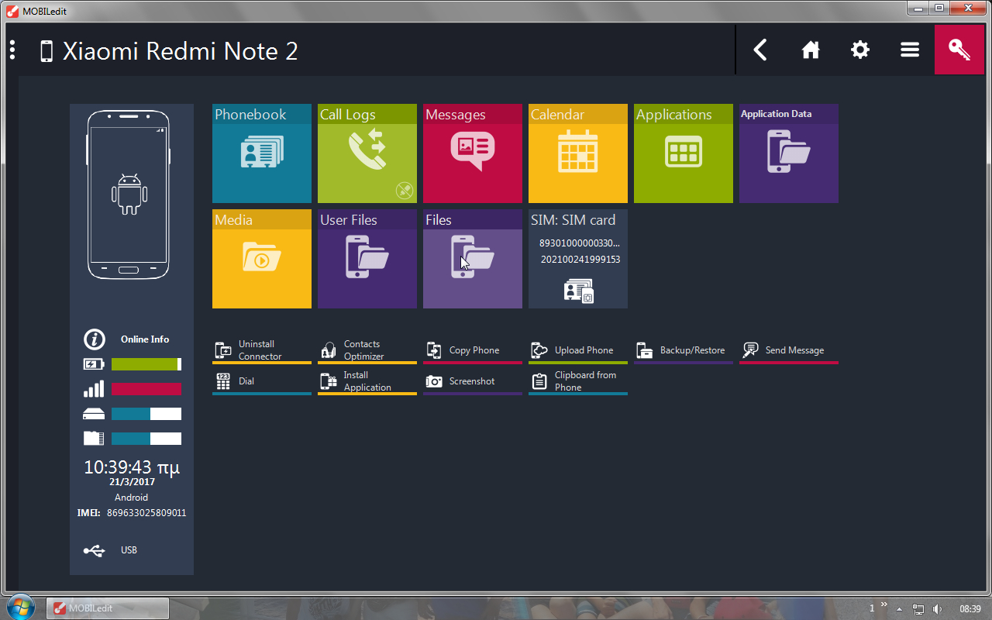Open the Application Data tile
The image size is (992, 620).
coord(789,153)
